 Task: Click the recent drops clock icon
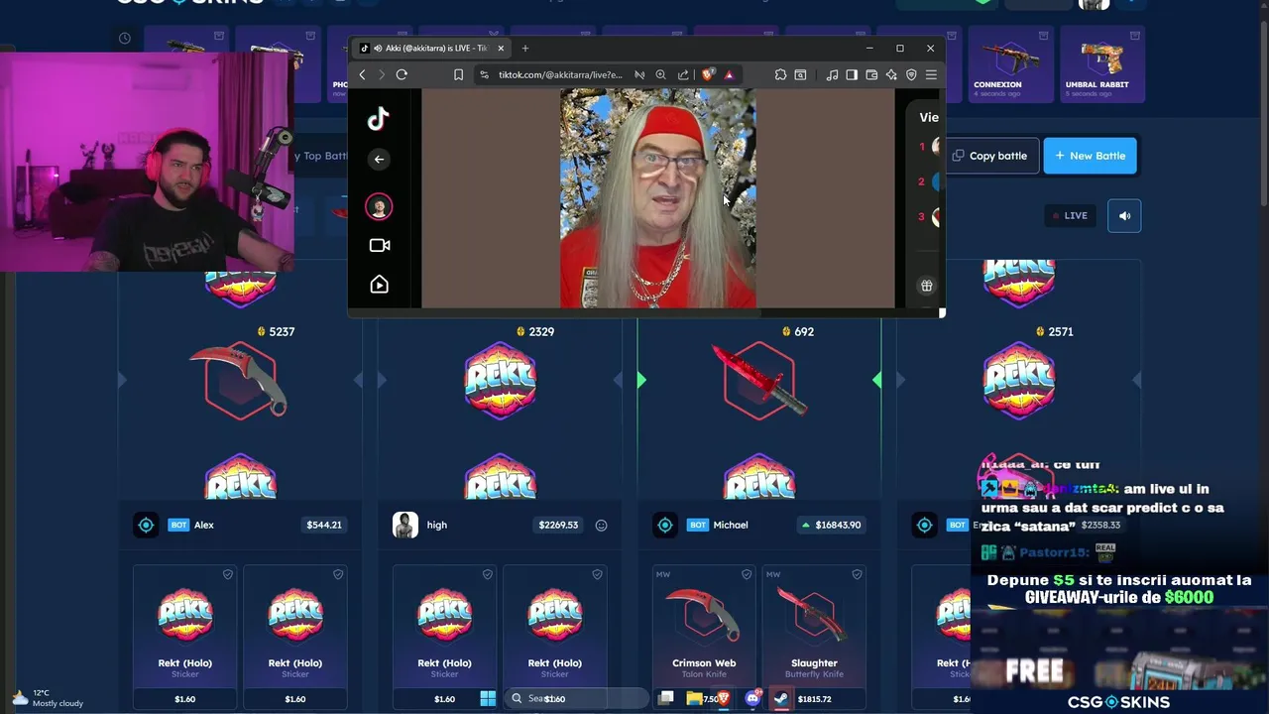(x=125, y=39)
